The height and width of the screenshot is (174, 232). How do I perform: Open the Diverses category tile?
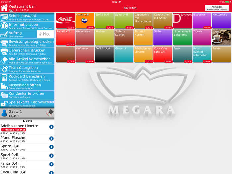click(x=182, y=21)
